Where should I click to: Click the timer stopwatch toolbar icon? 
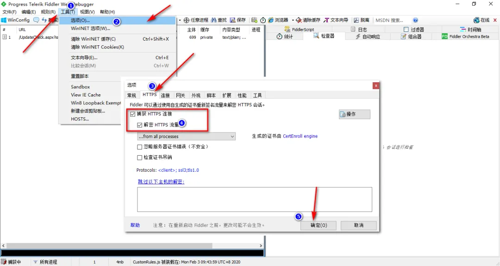coord(263,20)
